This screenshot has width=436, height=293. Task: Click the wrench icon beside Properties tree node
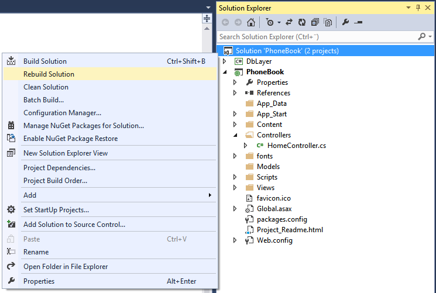tap(249, 82)
